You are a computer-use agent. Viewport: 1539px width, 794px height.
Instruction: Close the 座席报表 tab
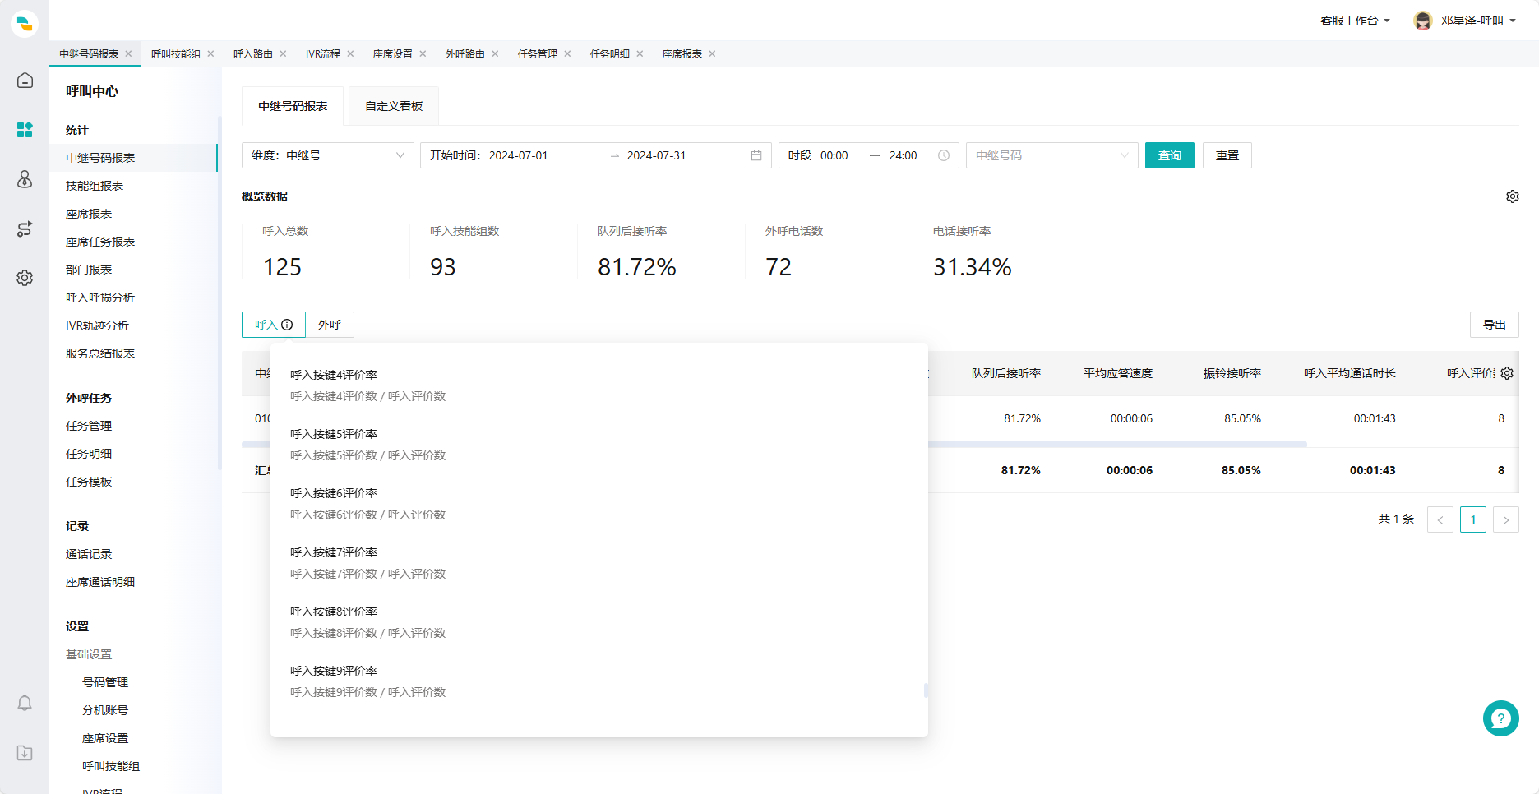[712, 53]
